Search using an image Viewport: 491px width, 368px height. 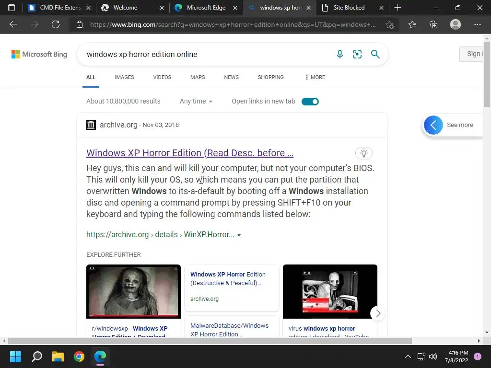pos(357,54)
